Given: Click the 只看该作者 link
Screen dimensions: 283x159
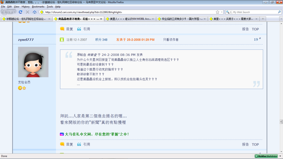Looking at the screenshot, I should 171,40.
